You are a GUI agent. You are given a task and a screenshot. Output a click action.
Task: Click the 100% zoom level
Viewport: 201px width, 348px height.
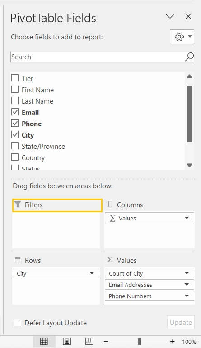click(x=189, y=342)
